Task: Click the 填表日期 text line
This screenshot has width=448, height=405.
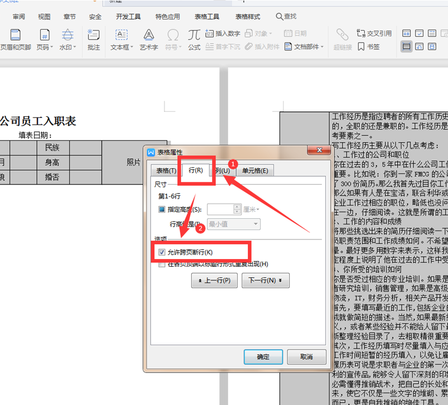Action: (35, 135)
